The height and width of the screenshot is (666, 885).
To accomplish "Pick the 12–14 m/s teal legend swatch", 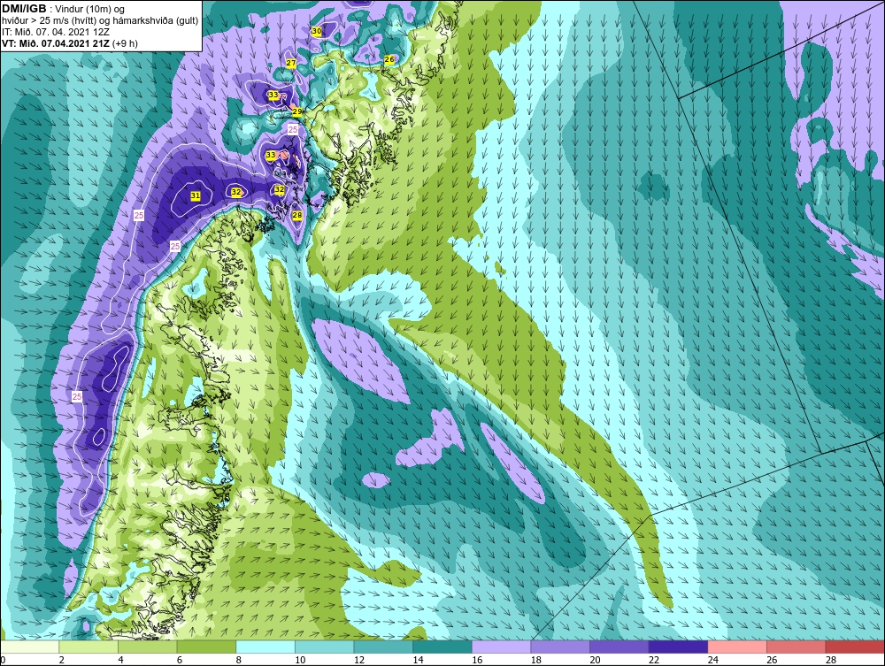I will [x=383, y=647].
